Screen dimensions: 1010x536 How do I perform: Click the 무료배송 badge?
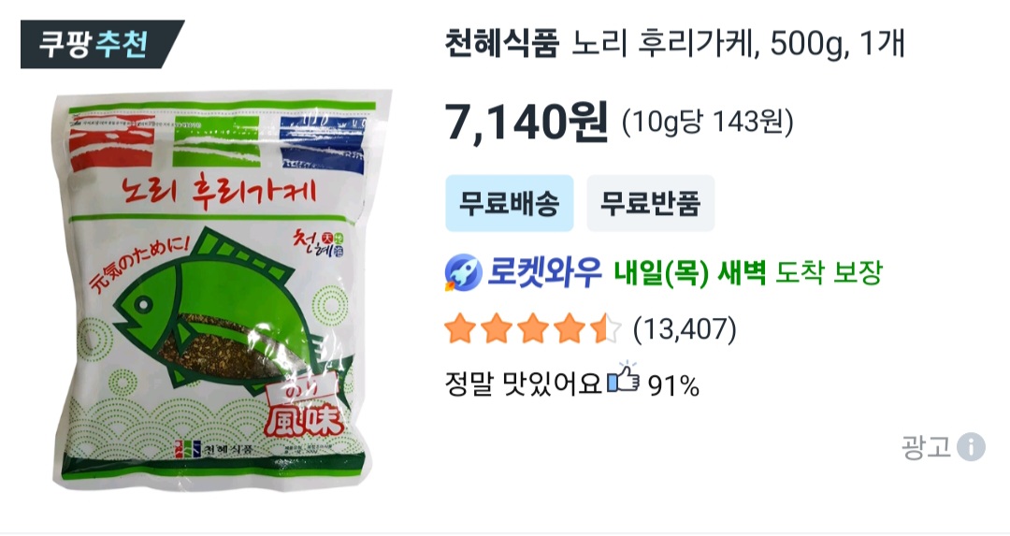(x=509, y=203)
